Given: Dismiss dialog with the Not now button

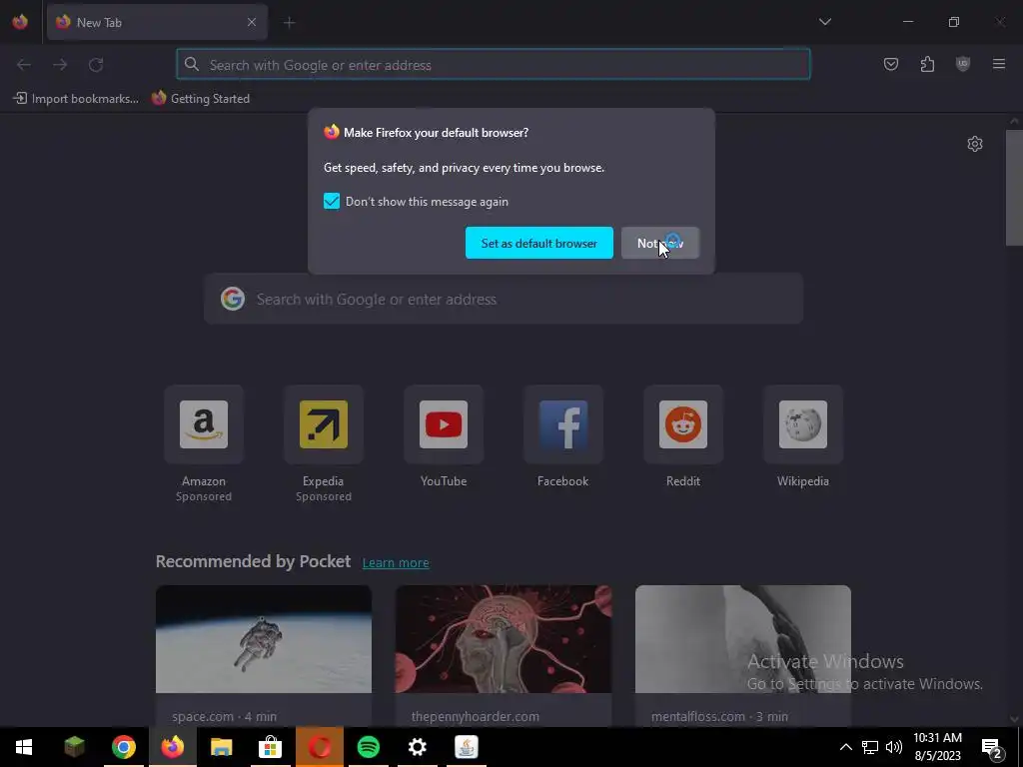Looking at the screenshot, I should [x=660, y=243].
